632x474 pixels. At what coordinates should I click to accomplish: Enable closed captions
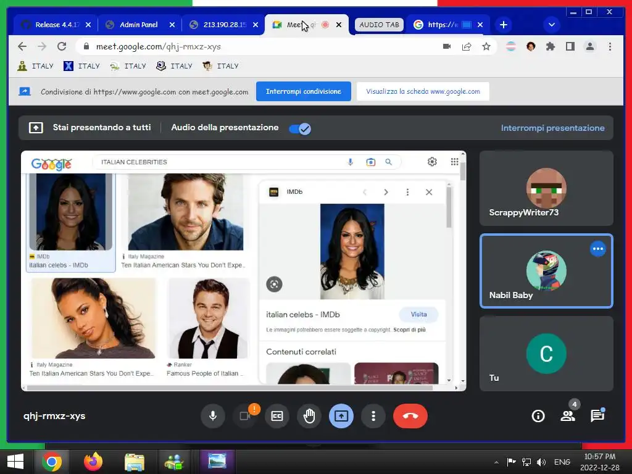point(277,416)
